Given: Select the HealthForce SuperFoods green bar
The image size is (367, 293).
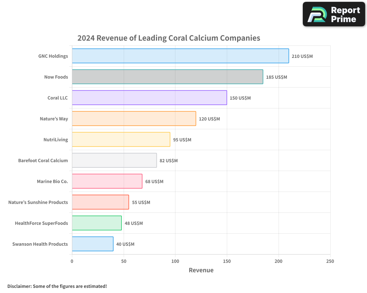Looking at the screenshot, I should coord(97,223).
